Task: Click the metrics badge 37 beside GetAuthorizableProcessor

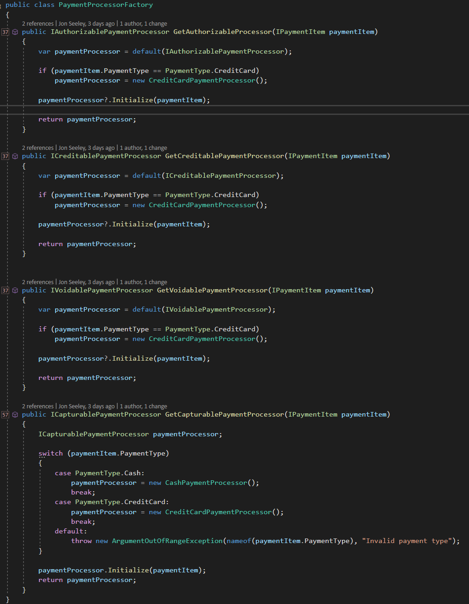Action: tap(5, 32)
